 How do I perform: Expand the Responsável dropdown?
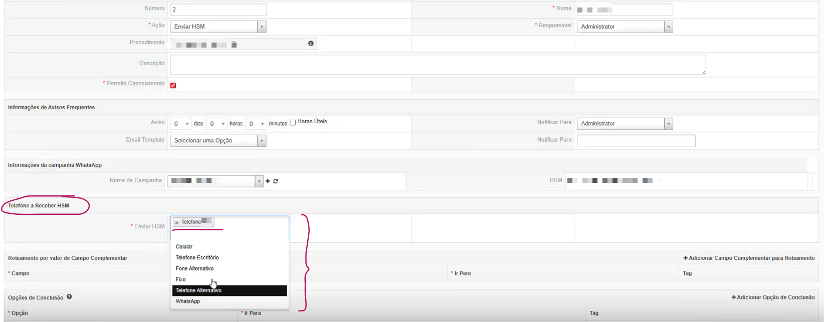[624, 27]
